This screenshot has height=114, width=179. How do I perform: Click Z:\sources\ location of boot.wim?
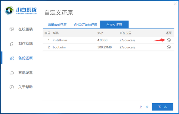click(x=127, y=47)
